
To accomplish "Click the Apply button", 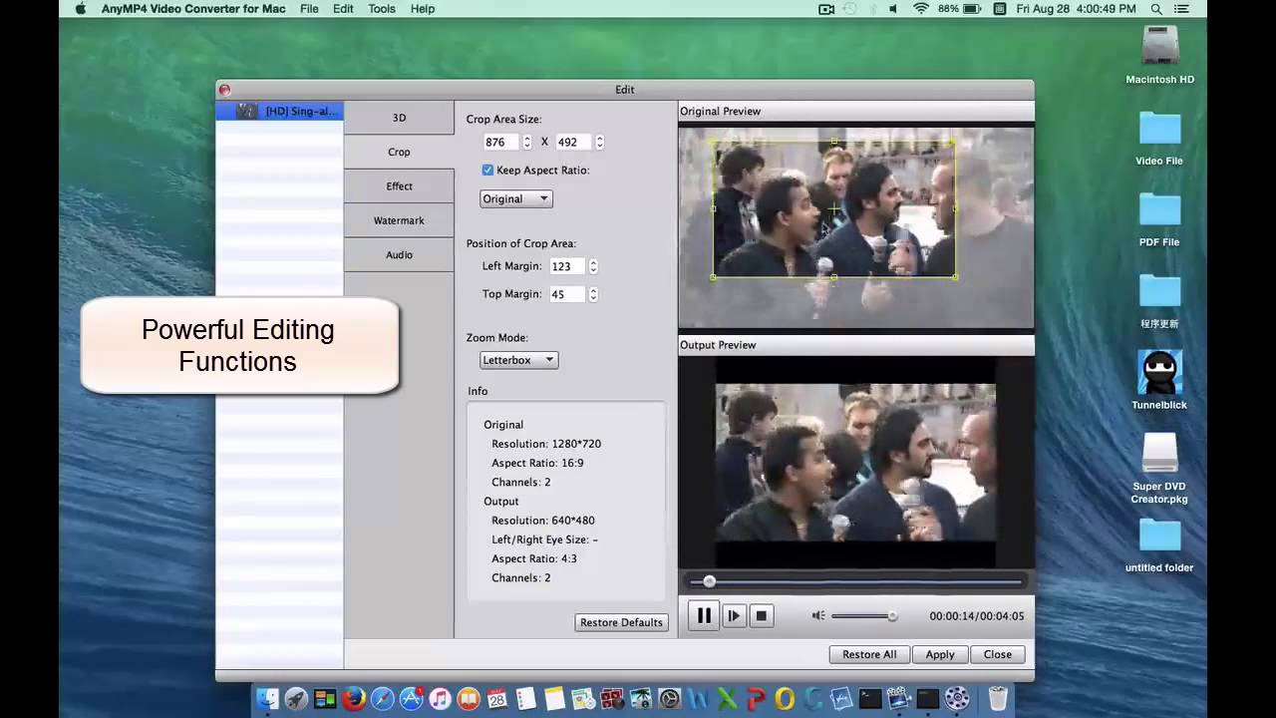I will 940,654.
